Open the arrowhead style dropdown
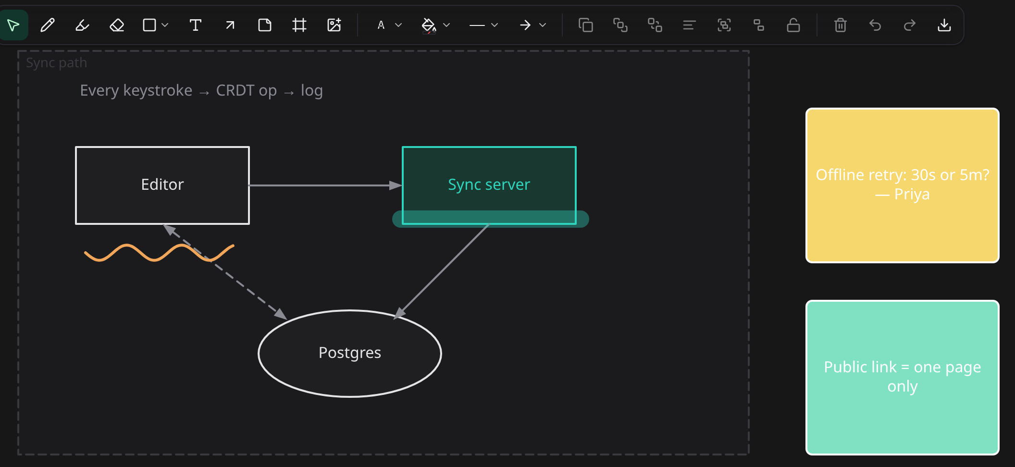 (x=532, y=25)
